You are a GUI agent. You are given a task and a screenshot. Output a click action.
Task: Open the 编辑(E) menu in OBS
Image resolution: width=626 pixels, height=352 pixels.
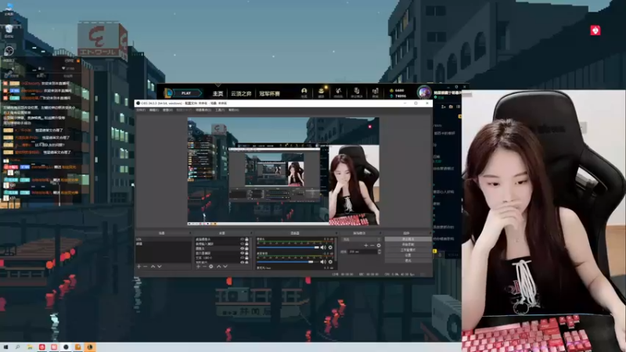(x=154, y=110)
